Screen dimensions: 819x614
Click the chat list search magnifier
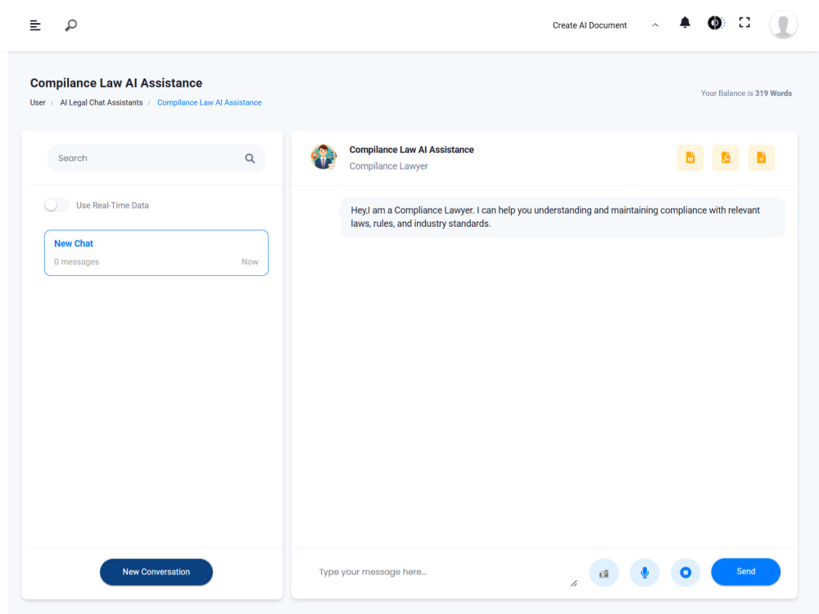pyautogui.click(x=250, y=158)
